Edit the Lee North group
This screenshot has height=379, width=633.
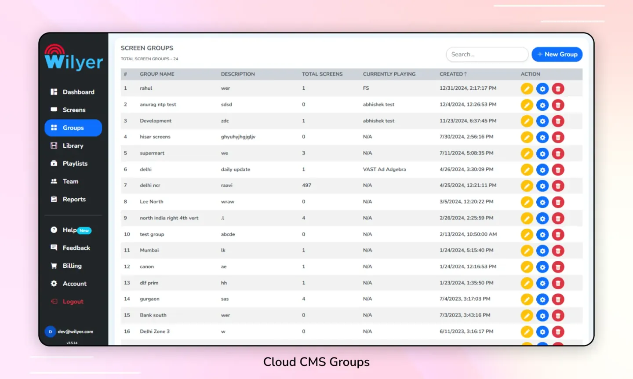[x=527, y=202]
